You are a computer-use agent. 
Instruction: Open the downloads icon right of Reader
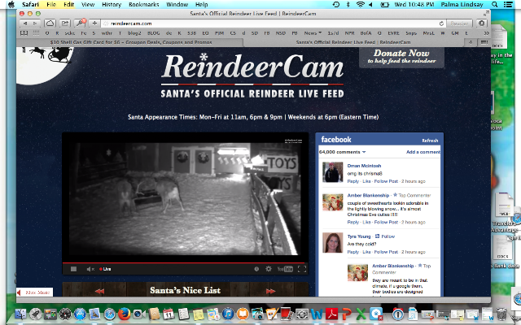(x=481, y=24)
